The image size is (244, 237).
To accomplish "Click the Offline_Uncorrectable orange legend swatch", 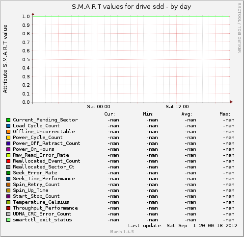I will 8,132.
